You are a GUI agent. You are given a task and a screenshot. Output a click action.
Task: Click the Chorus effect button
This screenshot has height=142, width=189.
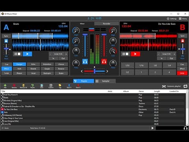tap(61, 64)
